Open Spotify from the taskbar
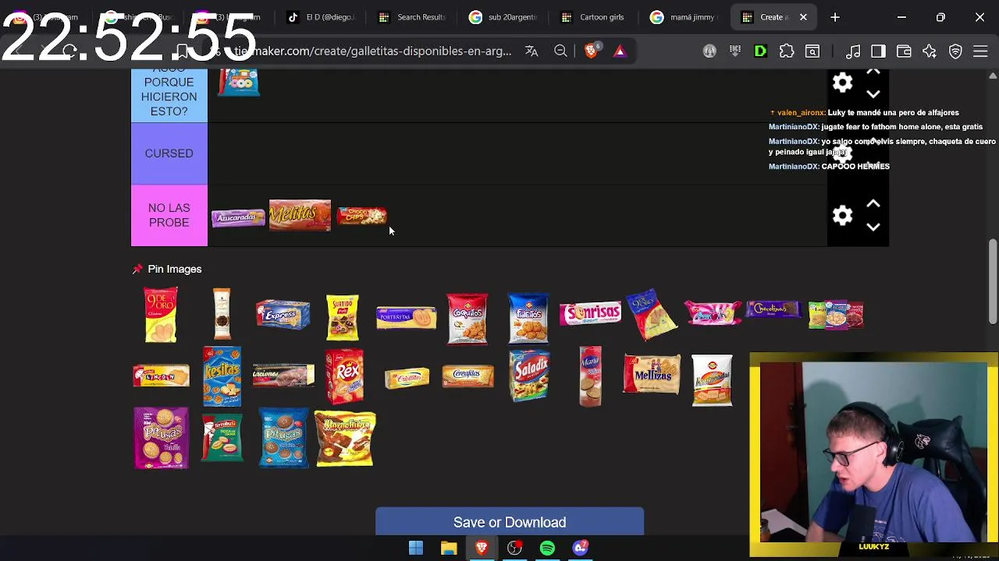Image resolution: width=999 pixels, height=561 pixels. point(547,549)
